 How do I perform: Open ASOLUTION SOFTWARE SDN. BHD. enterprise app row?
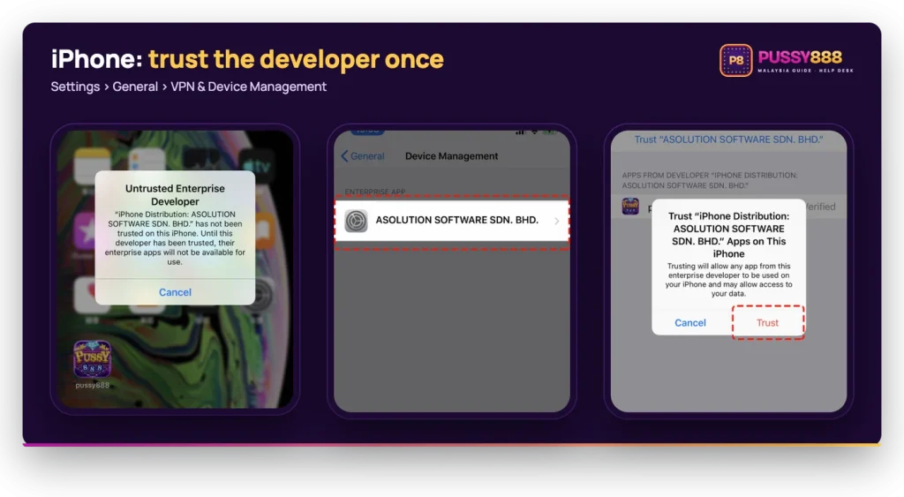[x=451, y=221]
